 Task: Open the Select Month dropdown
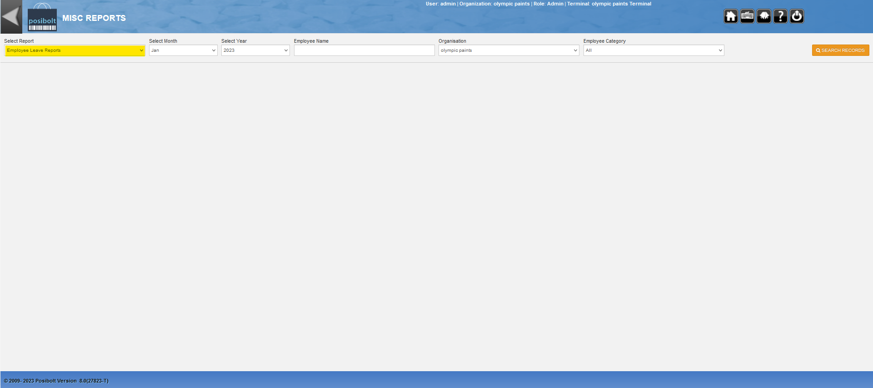click(183, 50)
